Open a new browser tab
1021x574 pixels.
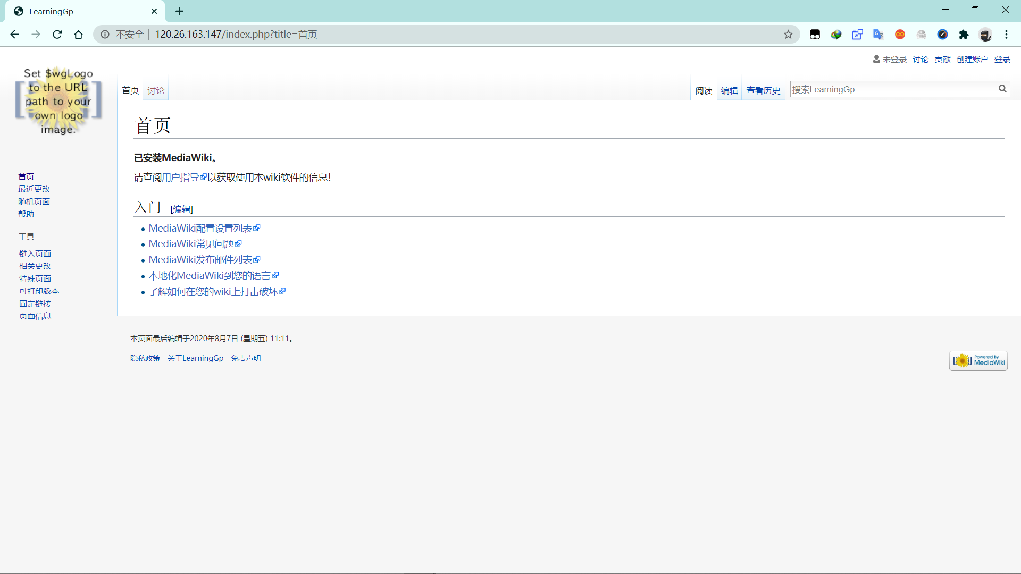click(x=180, y=11)
